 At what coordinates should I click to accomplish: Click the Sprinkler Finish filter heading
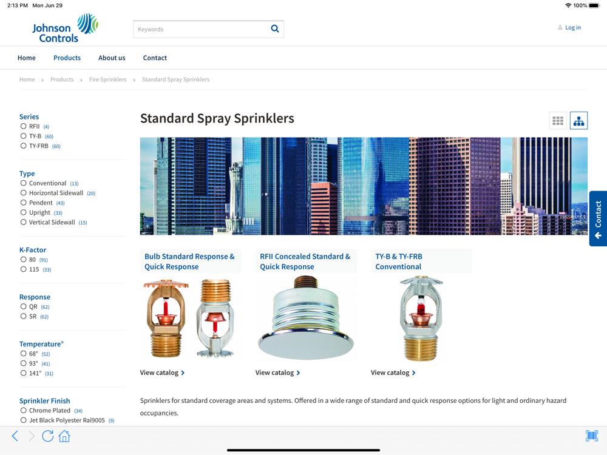44,401
